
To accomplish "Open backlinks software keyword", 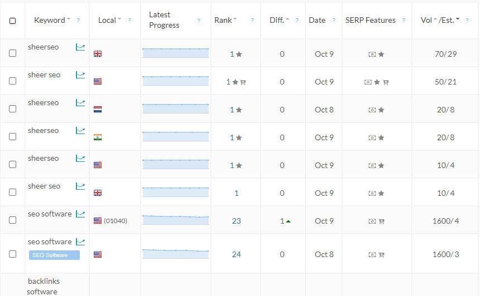I will click(x=43, y=286).
